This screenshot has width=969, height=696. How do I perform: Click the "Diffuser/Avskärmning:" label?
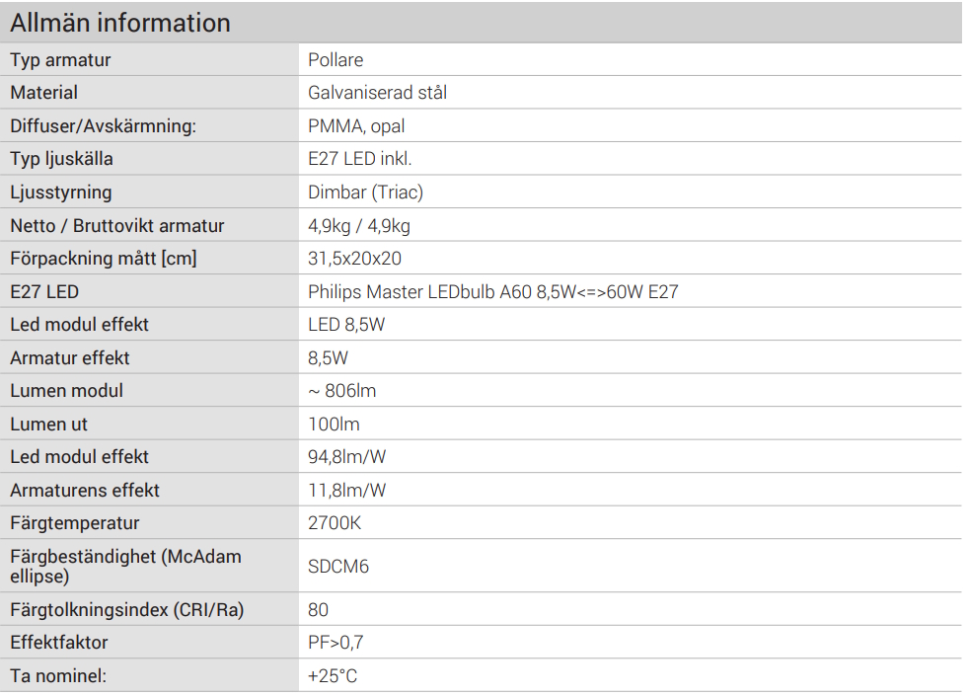[x=104, y=126]
